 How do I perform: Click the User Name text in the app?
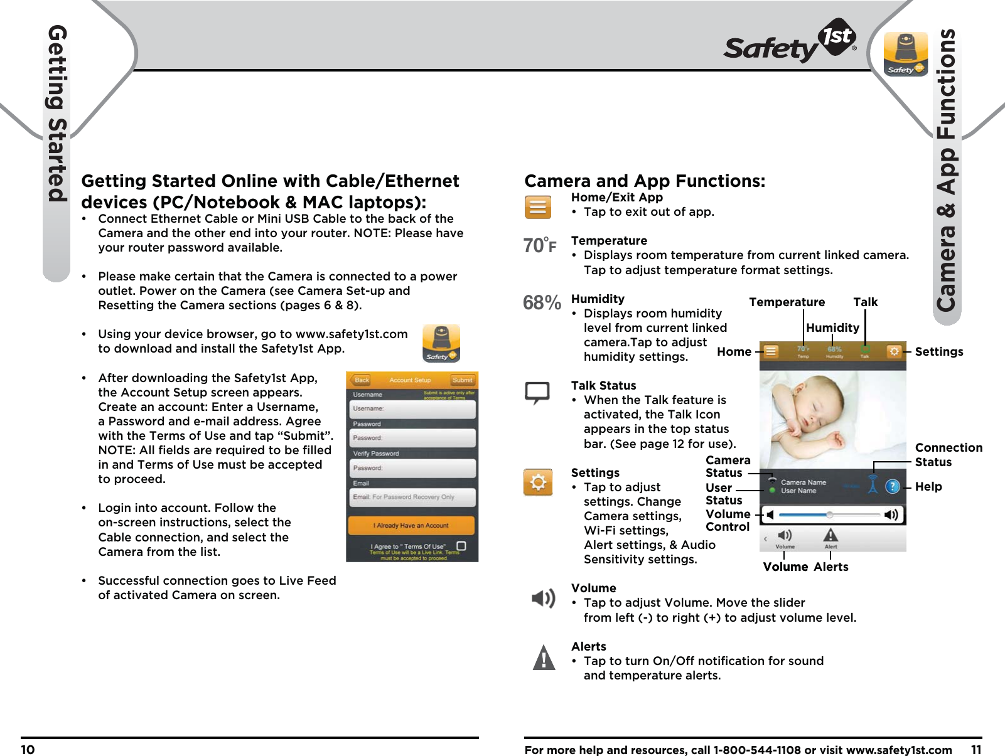(798, 491)
